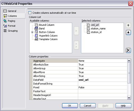Open Help for this dialog
Viewport: 134px width, 111px height.
(x=123, y=106)
